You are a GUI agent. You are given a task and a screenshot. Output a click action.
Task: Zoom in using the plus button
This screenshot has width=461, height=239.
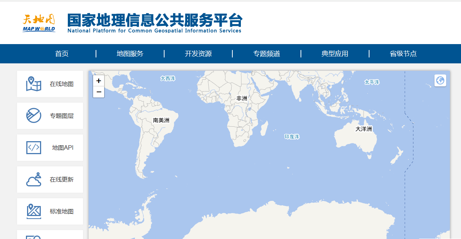[98, 80]
